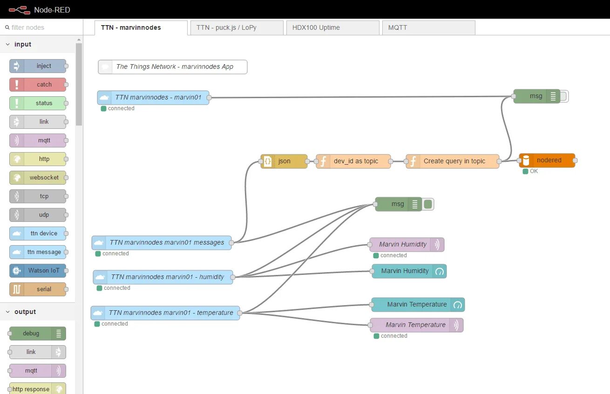Select the debug output node in palette
This screenshot has height=394, width=610.
[x=38, y=334]
